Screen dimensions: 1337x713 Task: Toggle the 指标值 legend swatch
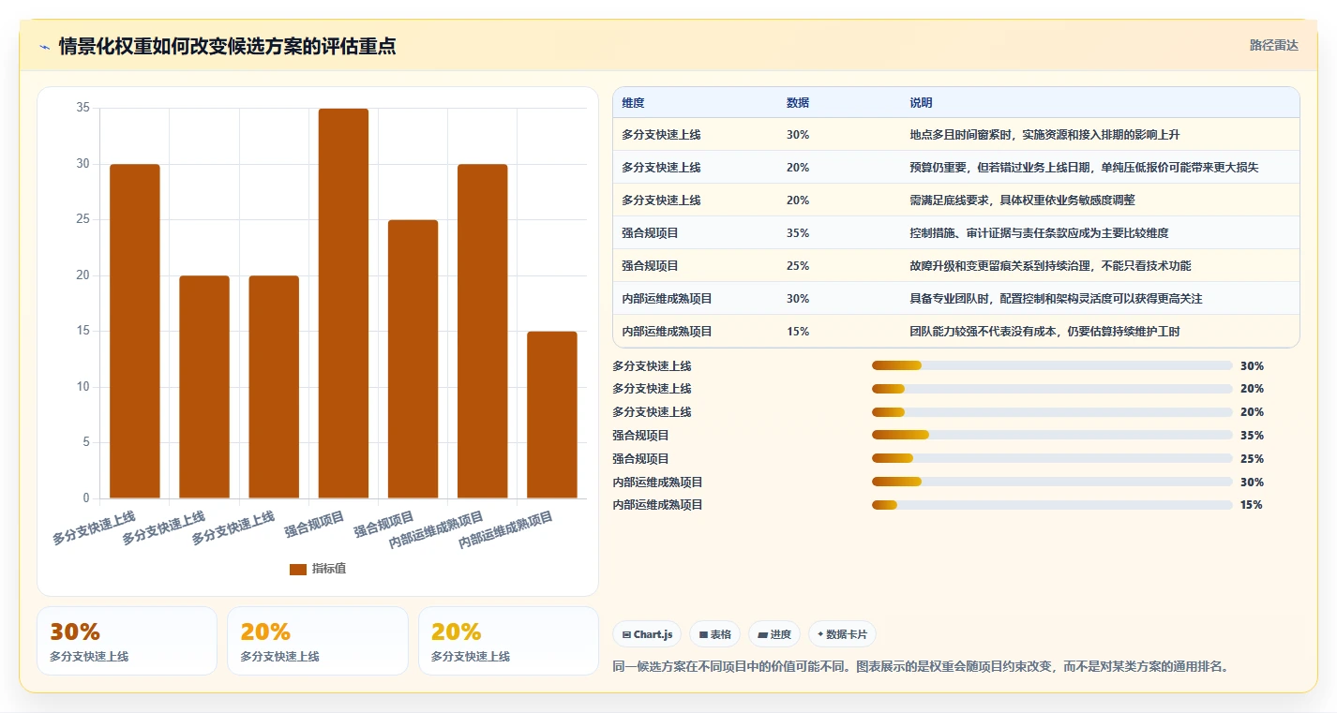[298, 570]
